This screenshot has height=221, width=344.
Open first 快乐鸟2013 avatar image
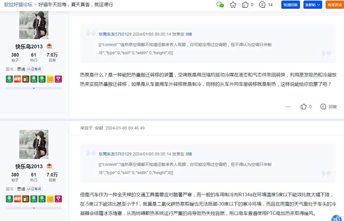click(33, 25)
